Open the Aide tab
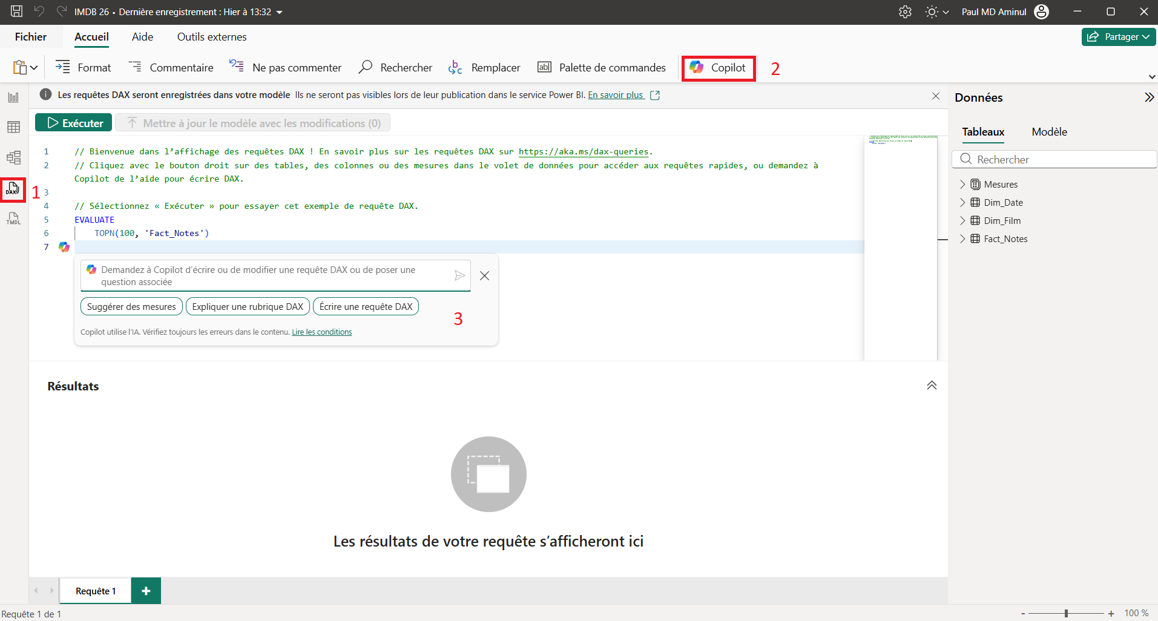Image resolution: width=1158 pixels, height=621 pixels. [x=142, y=37]
